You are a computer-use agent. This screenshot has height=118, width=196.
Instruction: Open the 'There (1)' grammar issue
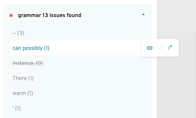tap(23, 78)
